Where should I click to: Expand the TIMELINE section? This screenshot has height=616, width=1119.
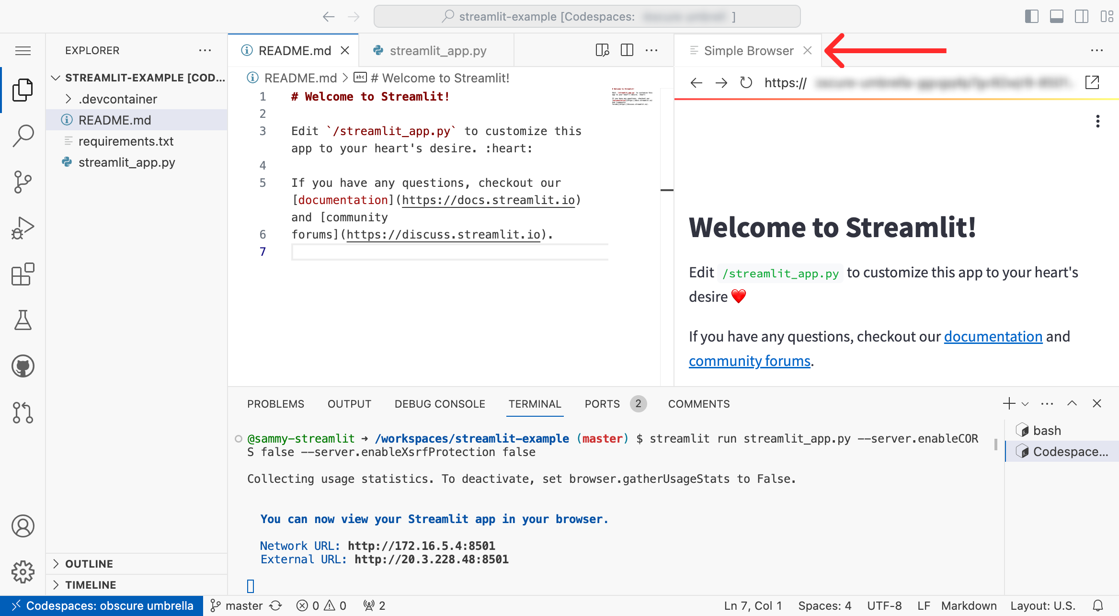(x=137, y=585)
